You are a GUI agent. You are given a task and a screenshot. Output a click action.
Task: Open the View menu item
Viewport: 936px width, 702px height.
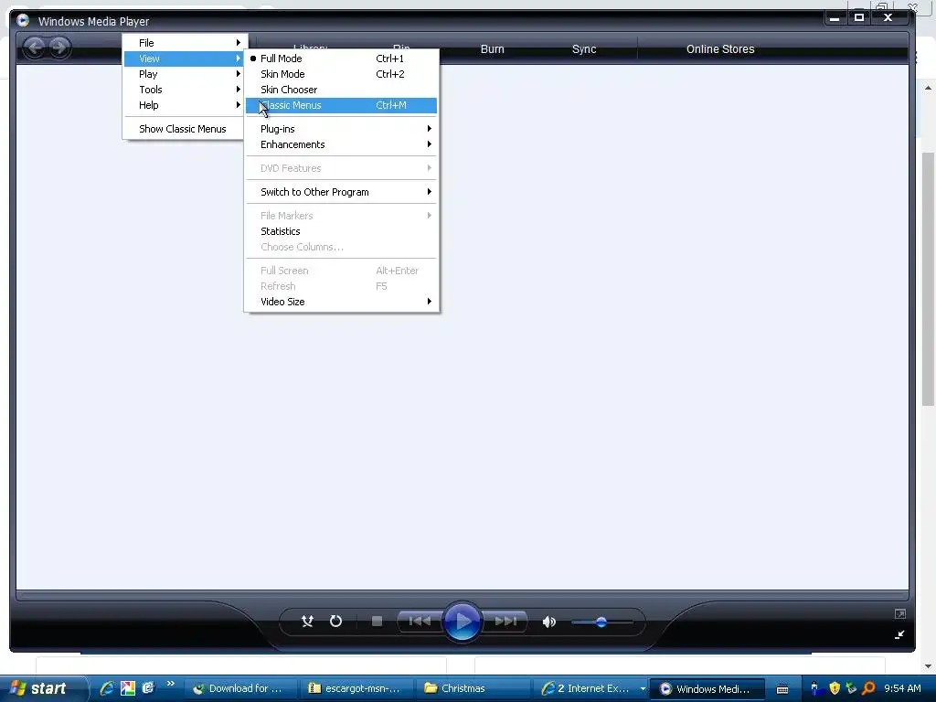click(183, 58)
